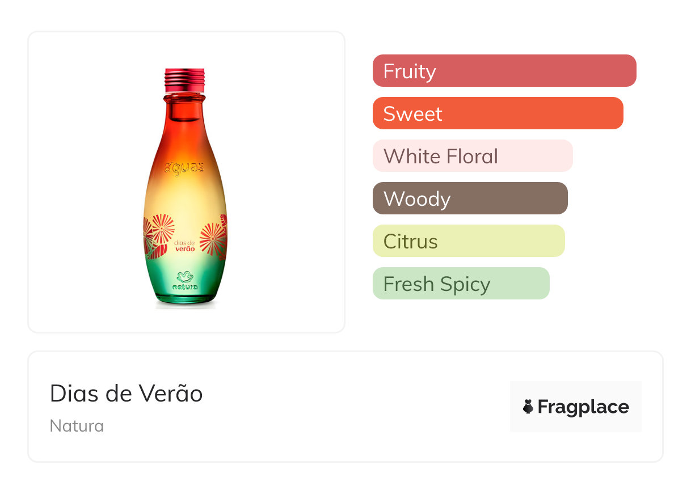
Task: Click the Fragplace wordmark text
Action: coord(583,407)
